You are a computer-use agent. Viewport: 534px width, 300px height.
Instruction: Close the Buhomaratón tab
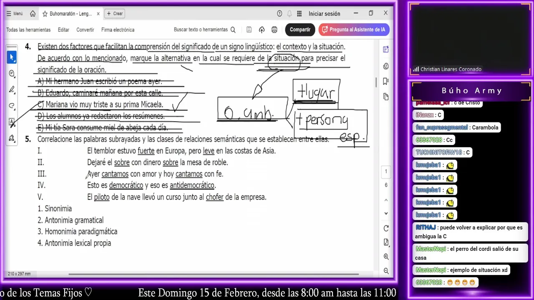click(x=98, y=14)
